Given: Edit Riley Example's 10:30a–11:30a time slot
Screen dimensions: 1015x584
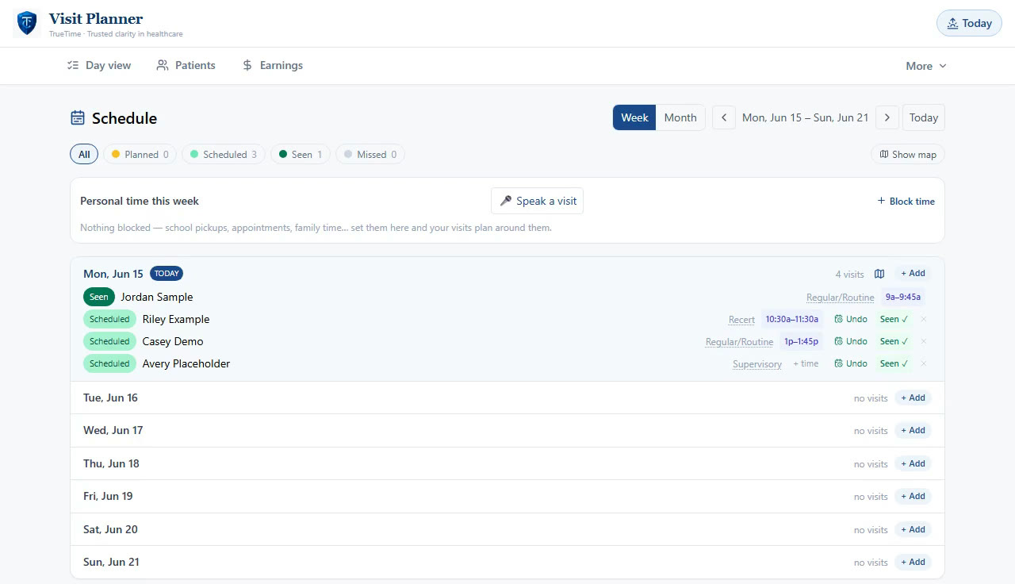Looking at the screenshot, I should 792,319.
